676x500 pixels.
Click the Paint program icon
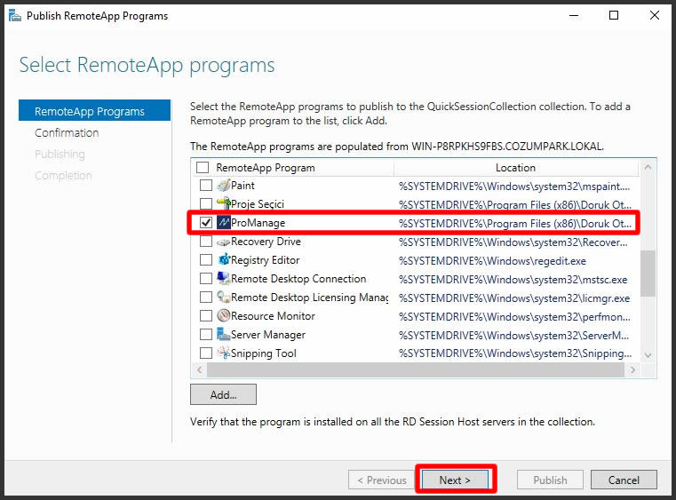pos(223,186)
